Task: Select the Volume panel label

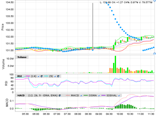Action: [22, 57]
